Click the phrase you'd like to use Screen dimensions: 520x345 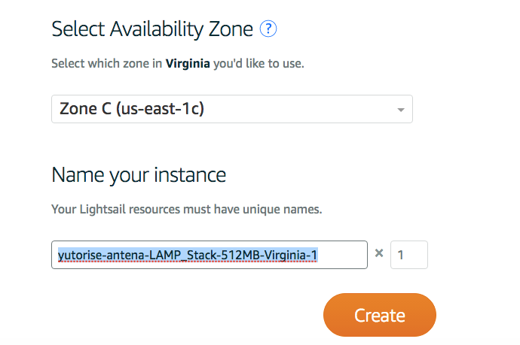coord(258,63)
